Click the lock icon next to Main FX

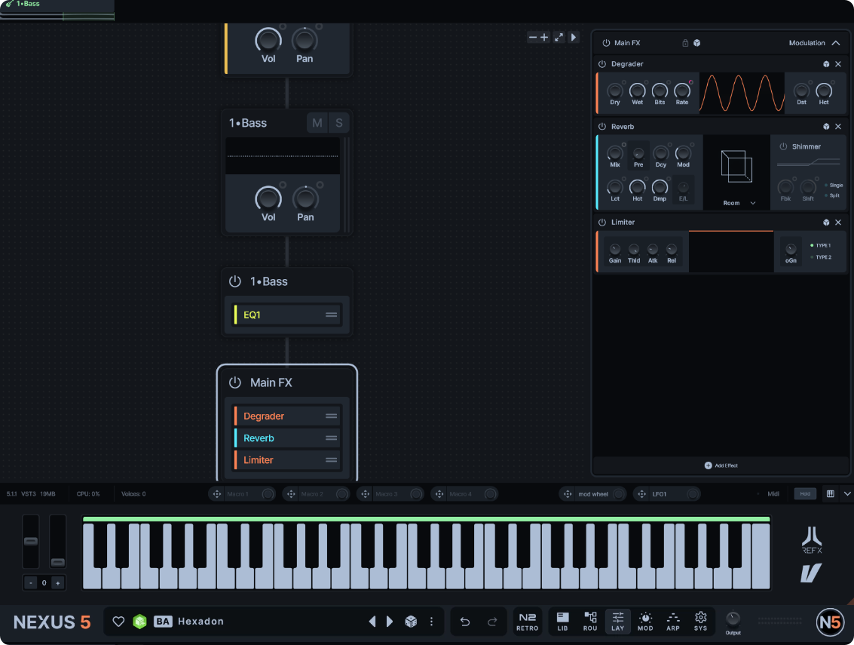pyautogui.click(x=685, y=43)
